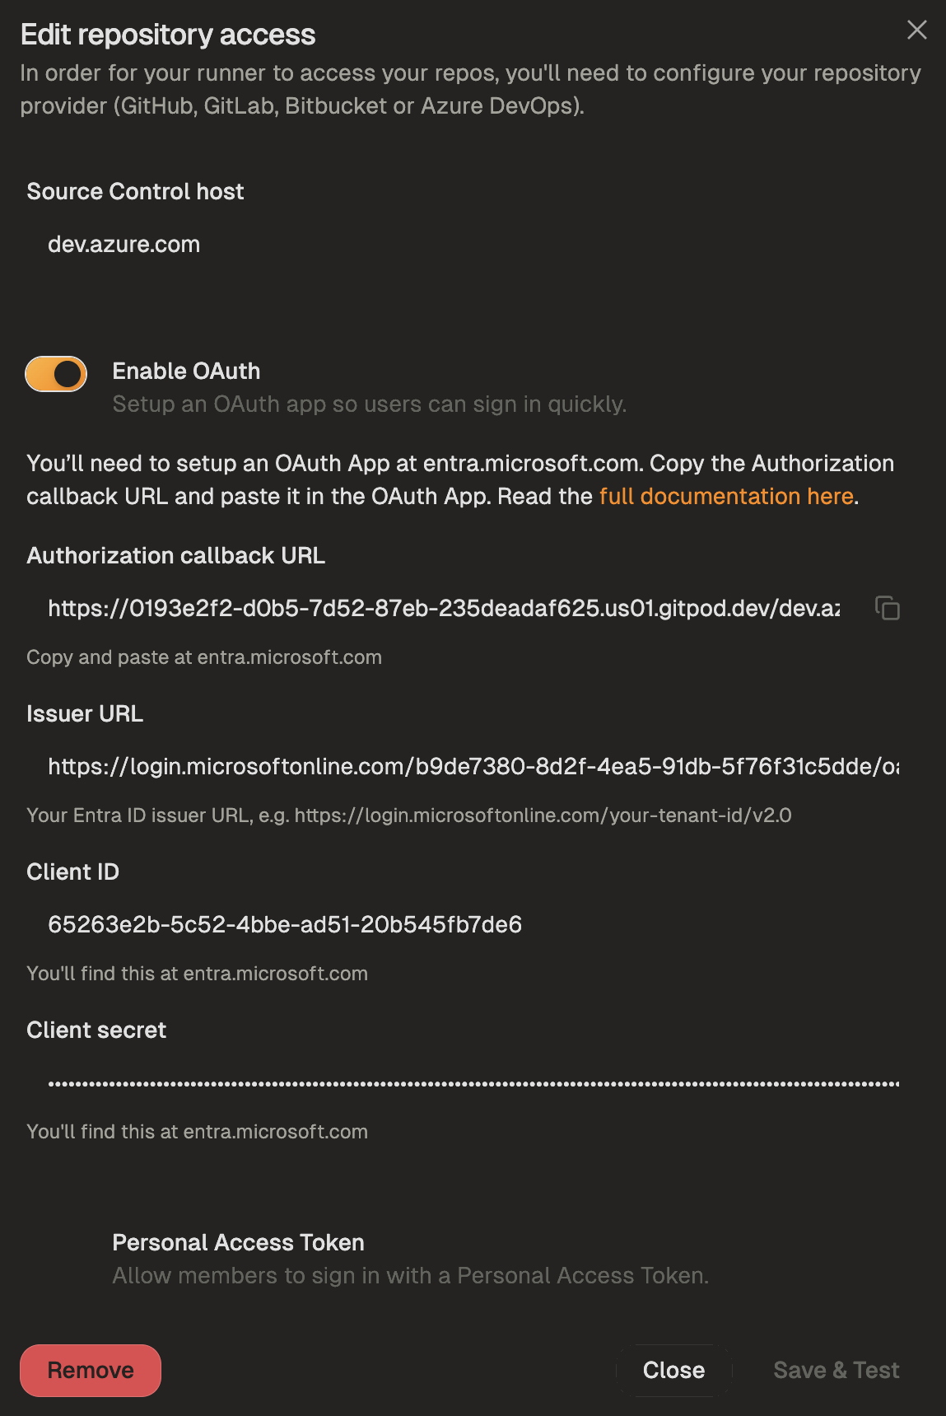The width and height of the screenshot is (946, 1416).
Task: Read the documentation by clicking the orange link
Action: pos(726,496)
